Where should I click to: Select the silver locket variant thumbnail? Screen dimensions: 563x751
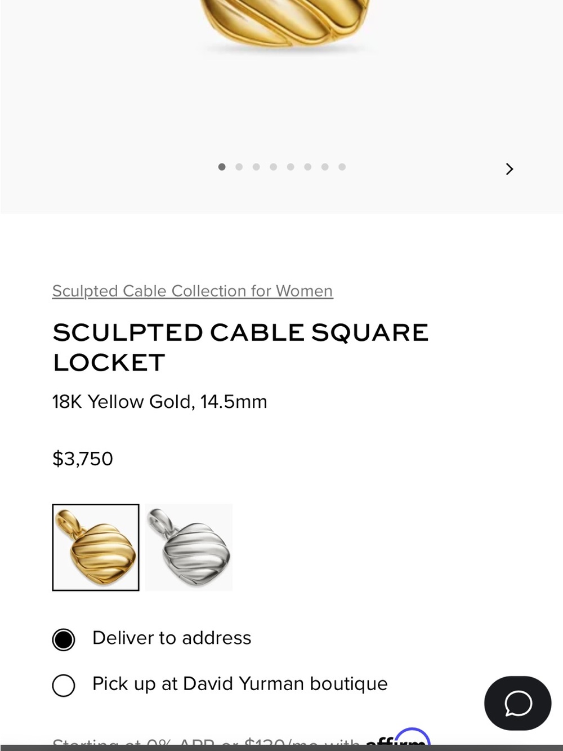[x=189, y=548]
